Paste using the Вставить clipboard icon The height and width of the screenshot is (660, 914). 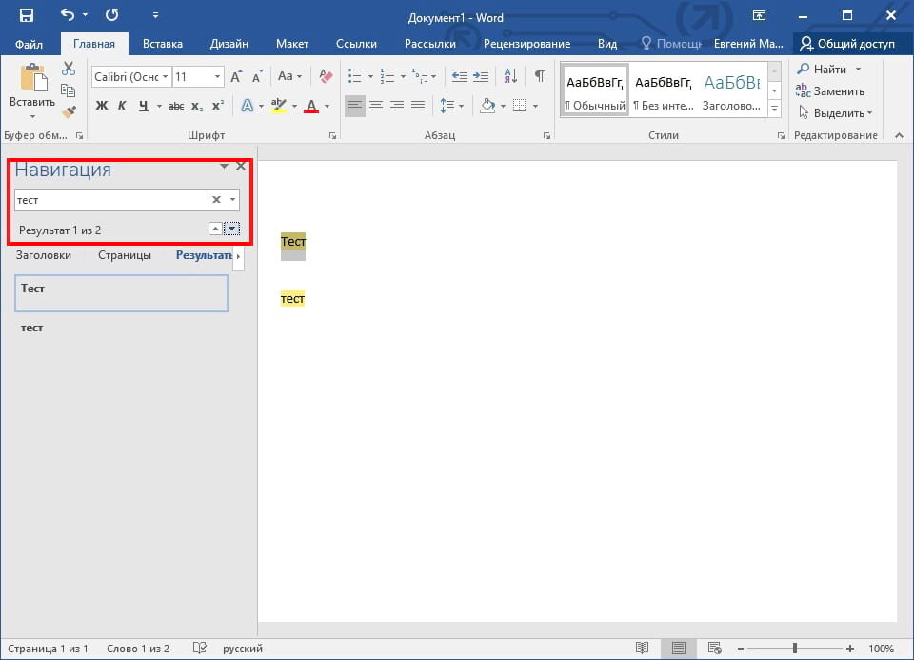coord(32,79)
